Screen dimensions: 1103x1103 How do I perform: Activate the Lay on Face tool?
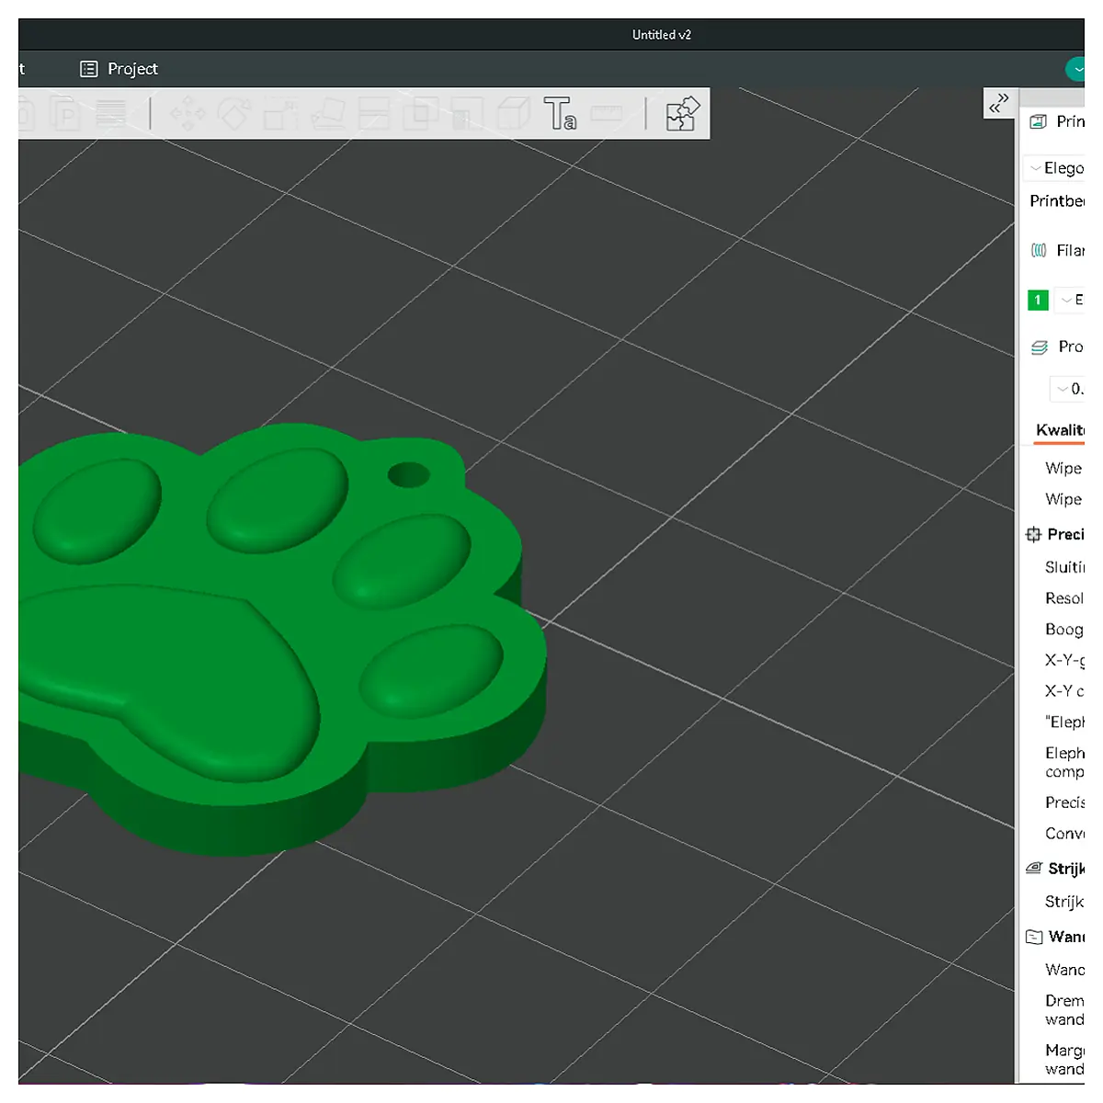(327, 115)
